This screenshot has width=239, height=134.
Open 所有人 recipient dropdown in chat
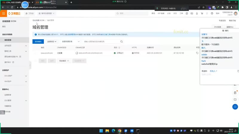click(213, 71)
